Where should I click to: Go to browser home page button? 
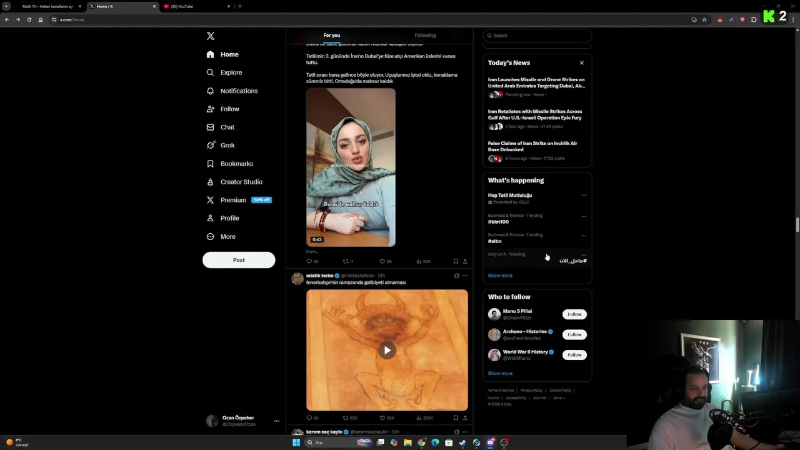tap(41, 19)
